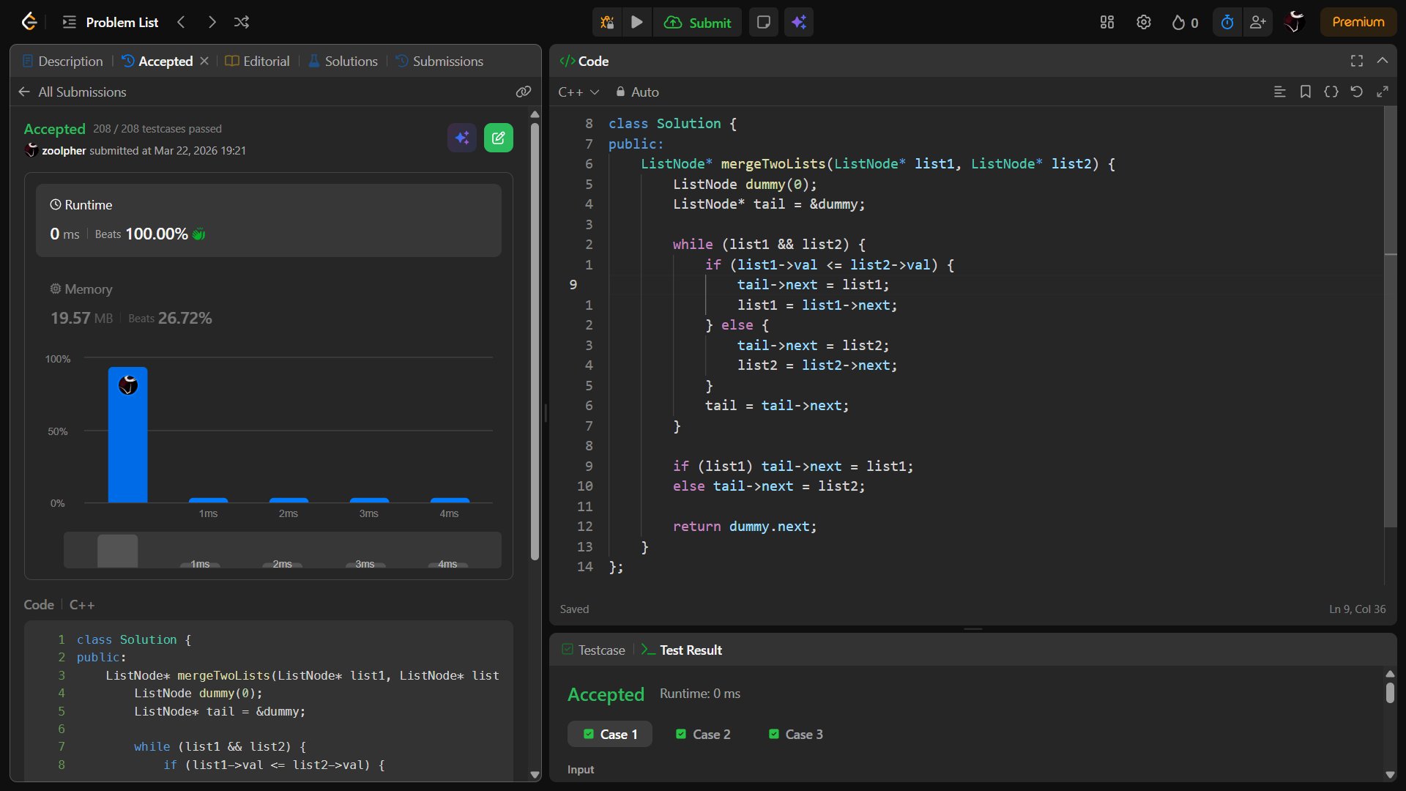Click the Submit button
The height and width of the screenshot is (791, 1406).
(698, 22)
